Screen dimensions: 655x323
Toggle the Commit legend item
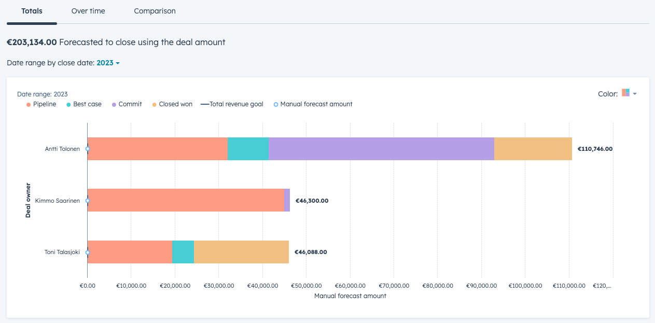(x=127, y=104)
